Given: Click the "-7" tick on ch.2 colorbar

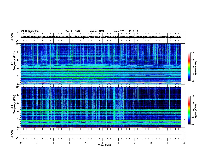Looking at the screenshot, I should (193, 124).
